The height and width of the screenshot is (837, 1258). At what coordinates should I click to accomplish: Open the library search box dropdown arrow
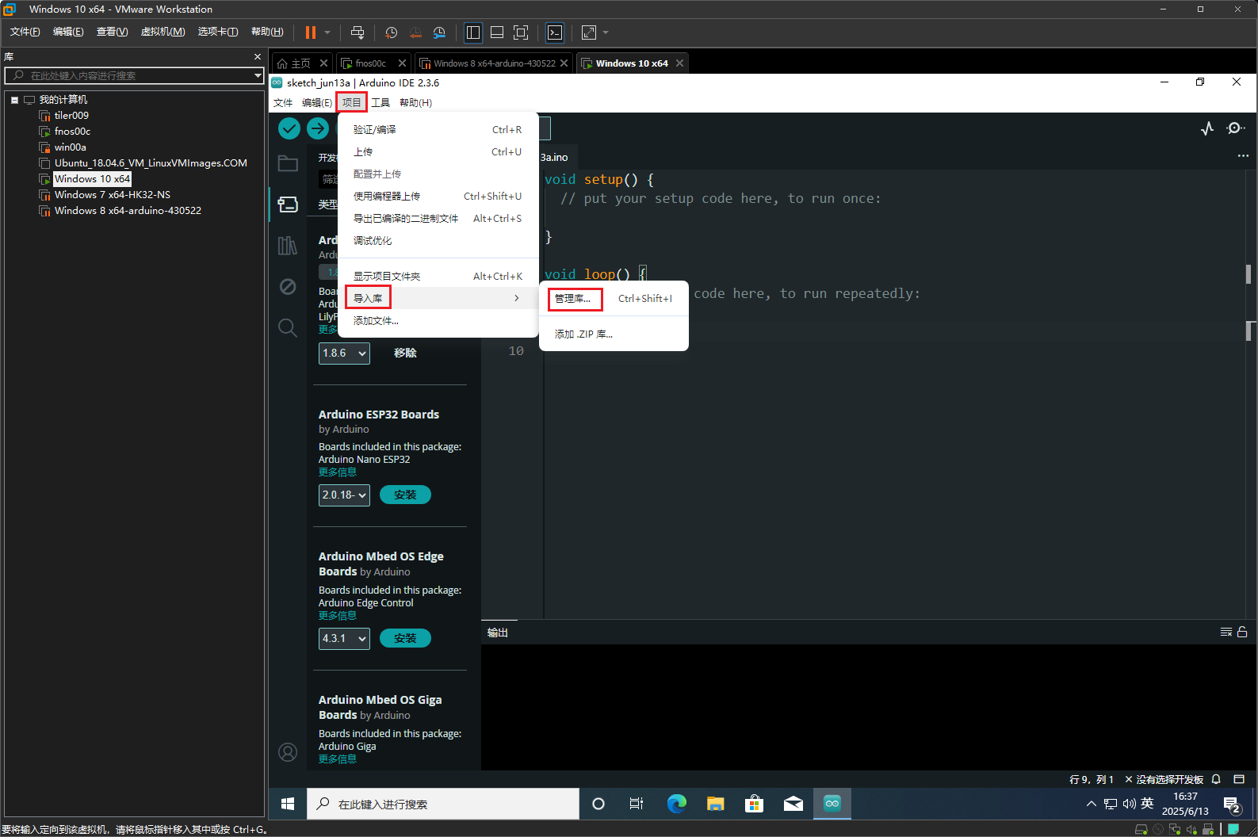point(258,75)
